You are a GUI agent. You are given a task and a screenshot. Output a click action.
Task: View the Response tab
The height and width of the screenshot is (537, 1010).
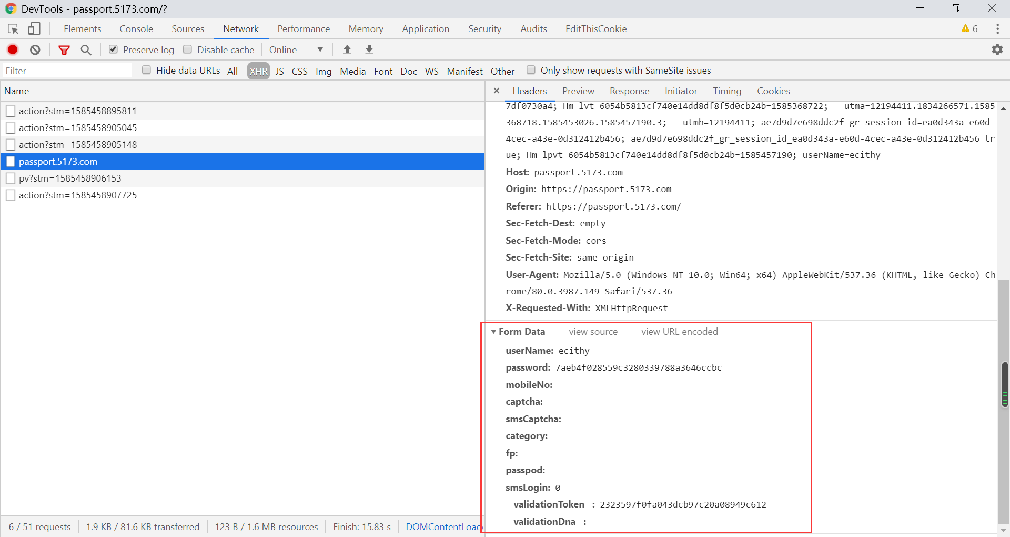[x=629, y=91]
